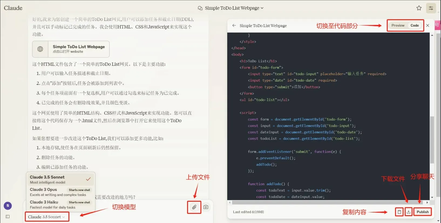Star this conversation with the star icon

(x=419, y=8)
